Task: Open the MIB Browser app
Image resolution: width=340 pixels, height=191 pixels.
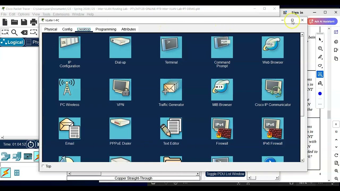Action: point(222,90)
